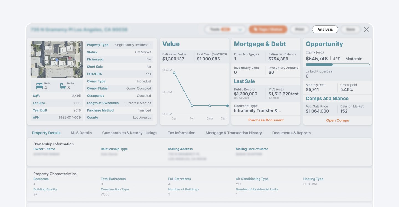Select the Tax Information tab
399x207 pixels.
(x=181, y=133)
